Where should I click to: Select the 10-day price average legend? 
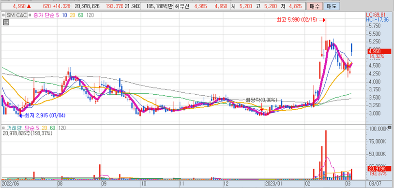[x=64, y=15]
